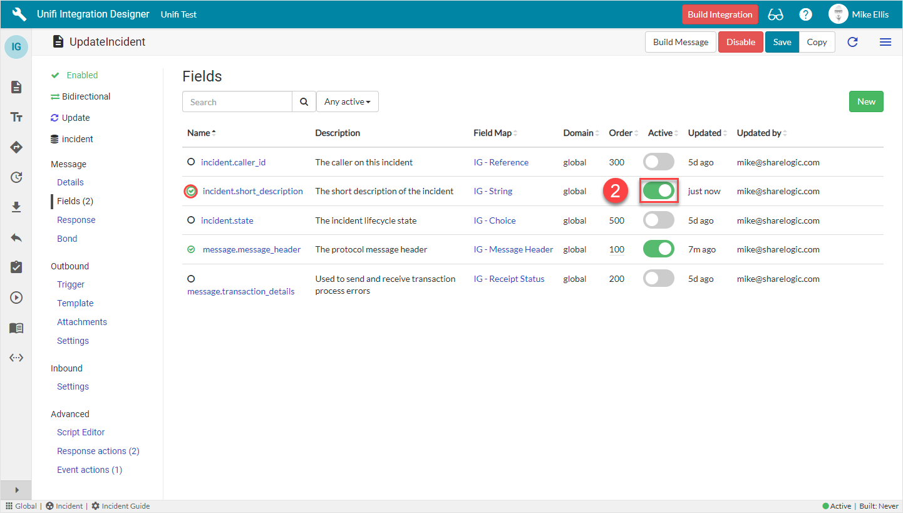This screenshot has width=903, height=513.
Task: Open the Any active filter dropdown
Action: click(x=348, y=101)
